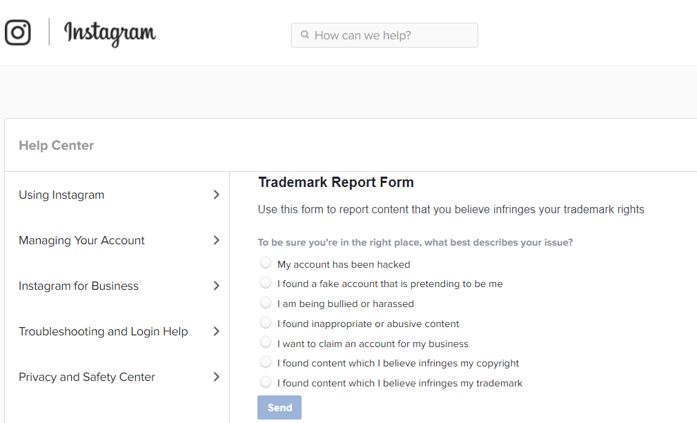
Task: Select 'I am being bullied or harassed'
Action: click(266, 303)
